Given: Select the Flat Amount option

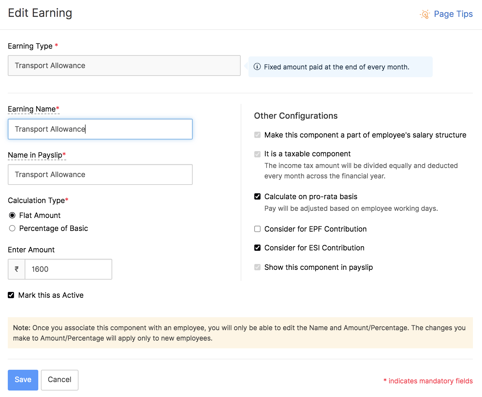Looking at the screenshot, I should pyautogui.click(x=12, y=215).
